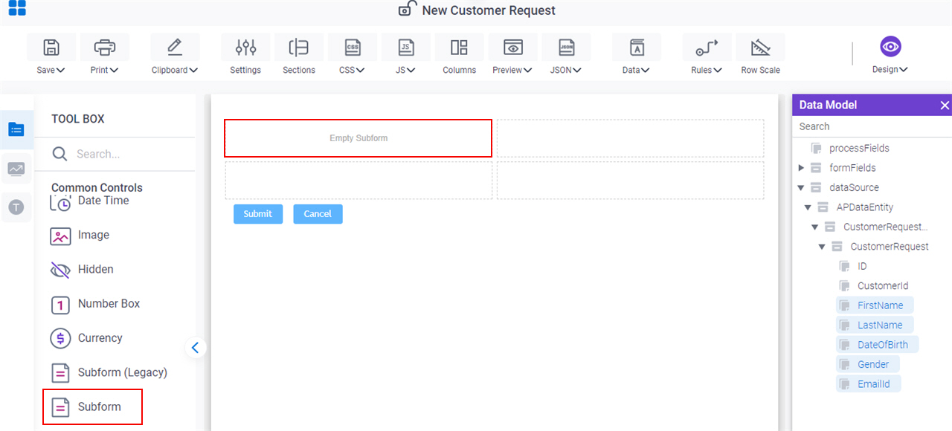Collapse the APDataEntity tree node

(x=808, y=207)
